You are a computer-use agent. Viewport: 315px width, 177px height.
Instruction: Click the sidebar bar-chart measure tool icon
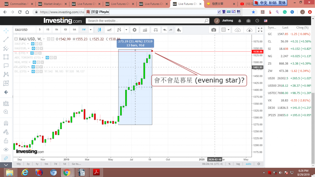point(6,103)
